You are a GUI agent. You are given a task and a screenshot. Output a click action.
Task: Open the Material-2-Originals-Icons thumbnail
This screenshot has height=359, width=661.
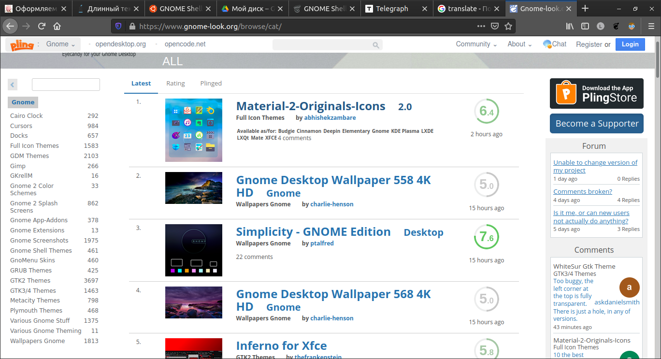click(194, 130)
